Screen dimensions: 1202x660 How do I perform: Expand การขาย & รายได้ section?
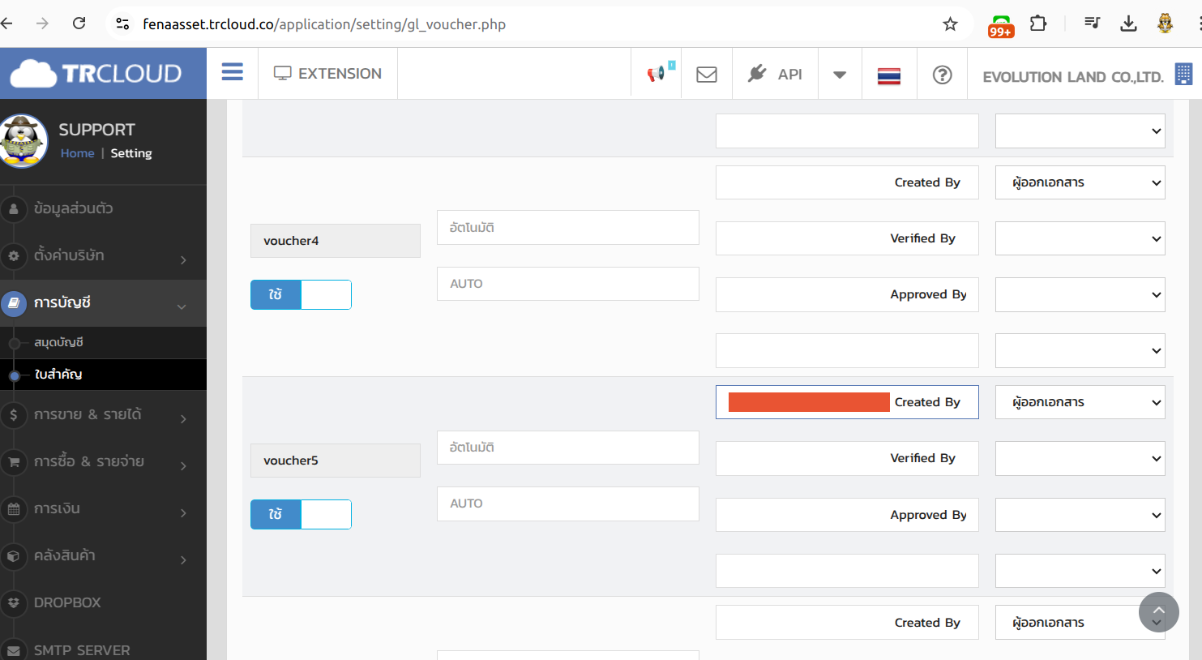coord(103,415)
